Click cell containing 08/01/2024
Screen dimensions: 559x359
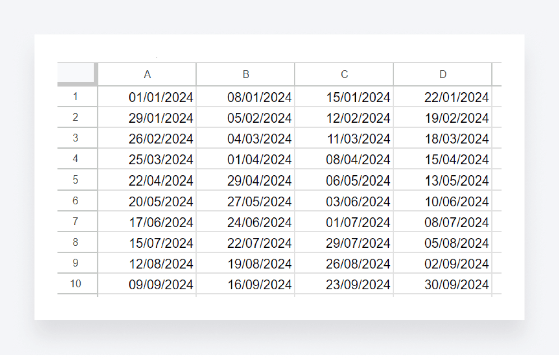click(x=245, y=96)
